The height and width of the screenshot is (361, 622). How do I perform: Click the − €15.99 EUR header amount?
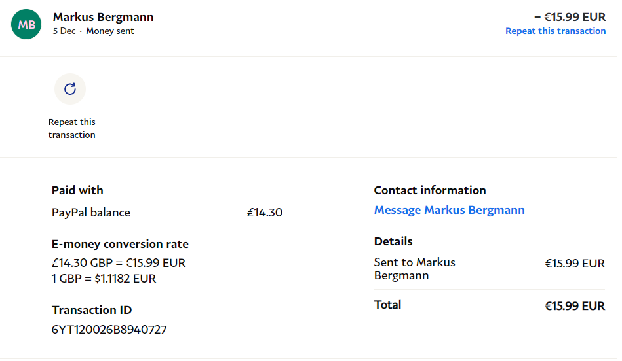[x=570, y=17]
